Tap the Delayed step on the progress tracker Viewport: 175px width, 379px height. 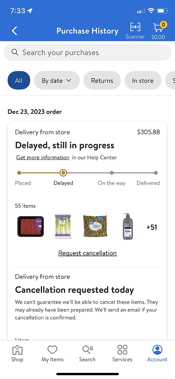click(63, 173)
